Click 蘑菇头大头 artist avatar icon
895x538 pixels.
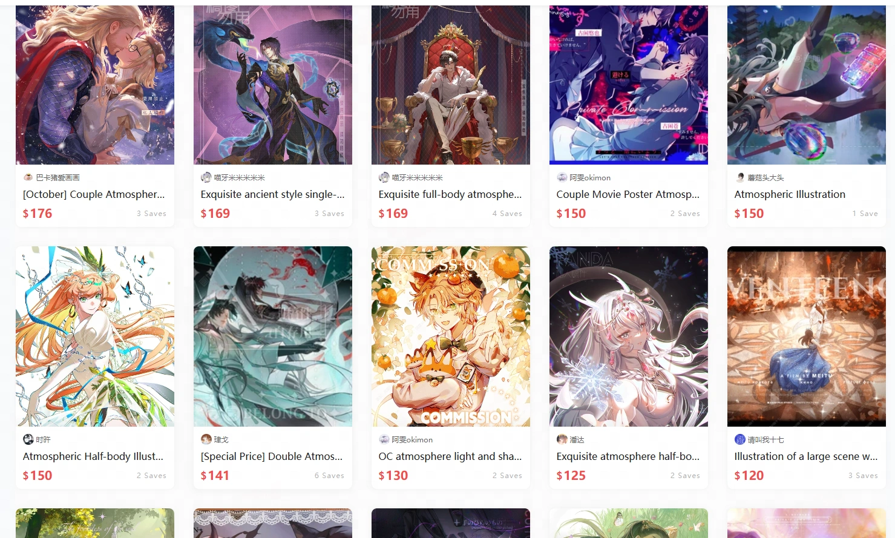point(739,177)
